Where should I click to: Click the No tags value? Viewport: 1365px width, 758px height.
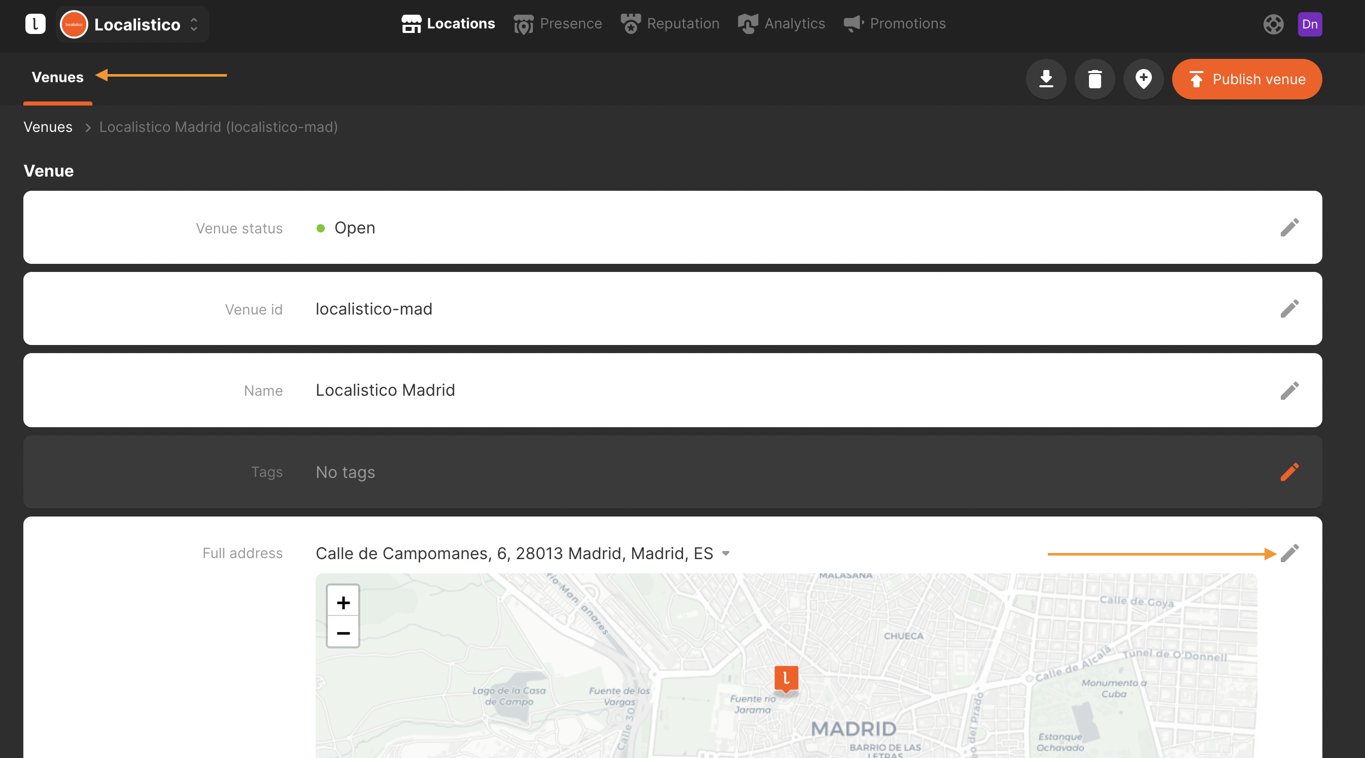[346, 472]
